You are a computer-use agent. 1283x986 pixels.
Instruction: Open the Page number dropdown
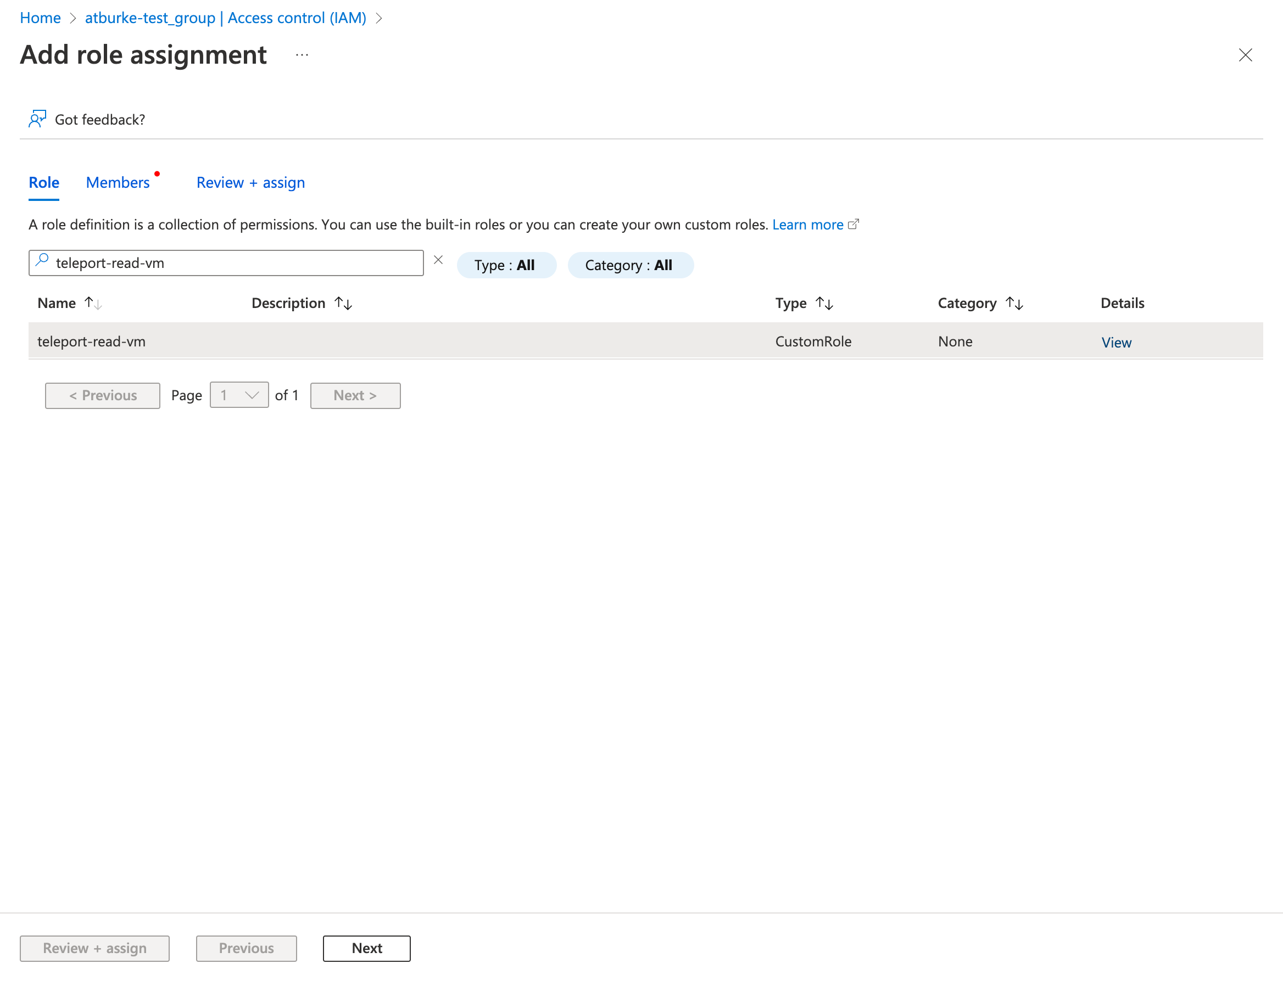click(x=239, y=394)
